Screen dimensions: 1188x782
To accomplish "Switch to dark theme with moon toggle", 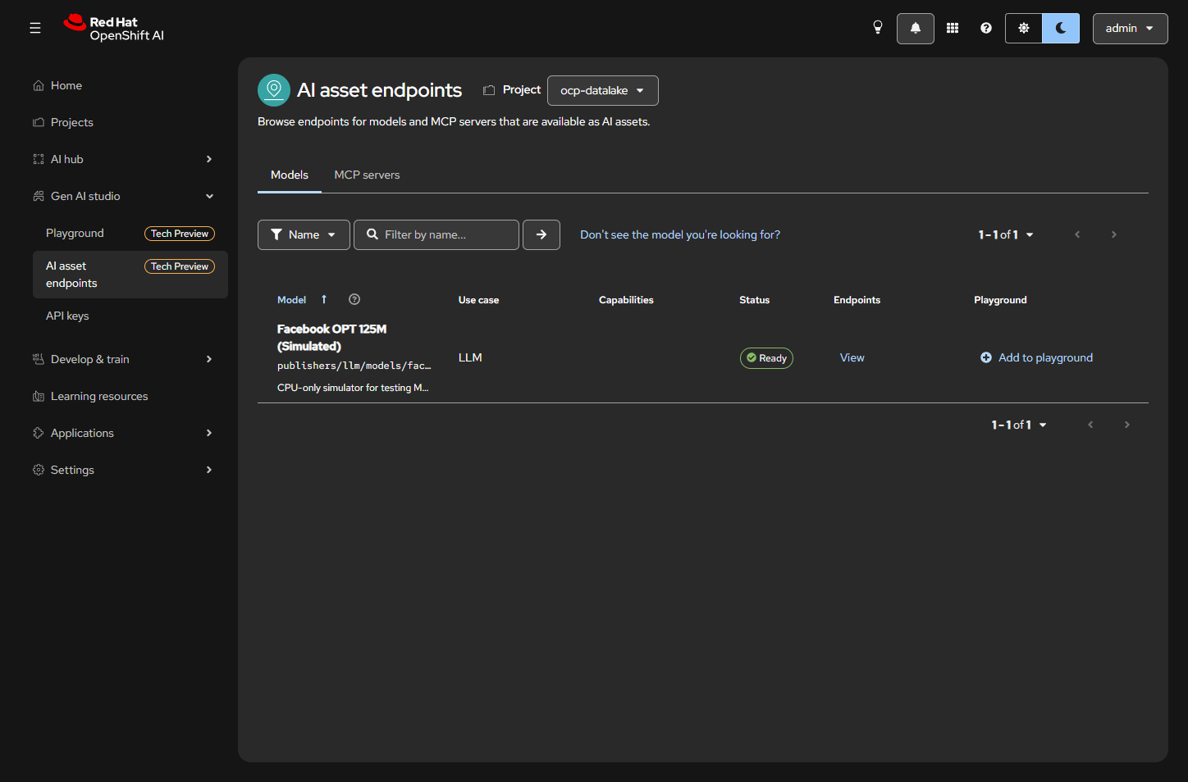I will [1061, 28].
